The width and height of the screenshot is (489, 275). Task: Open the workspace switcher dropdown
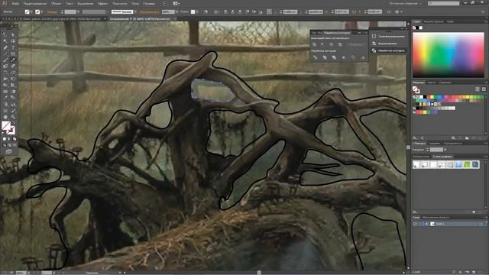[x=406, y=3]
